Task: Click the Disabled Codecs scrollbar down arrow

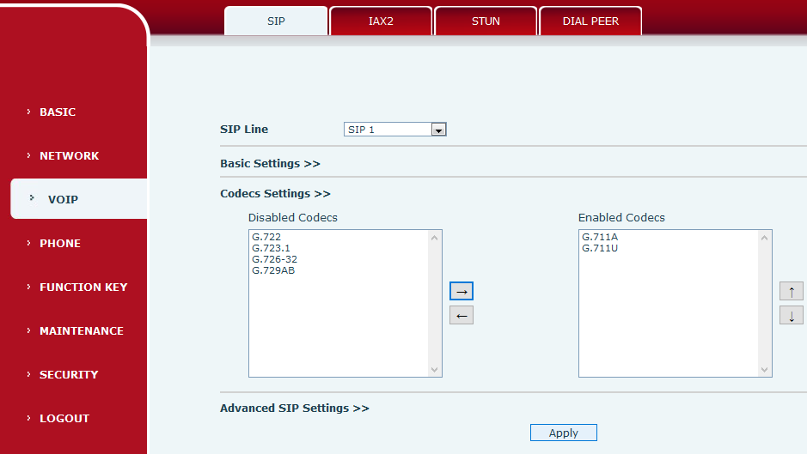Action: (x=435, y=370)
